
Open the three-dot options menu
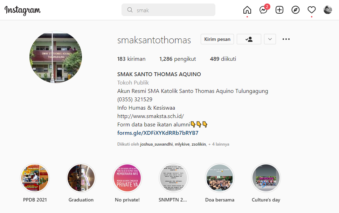286,39
